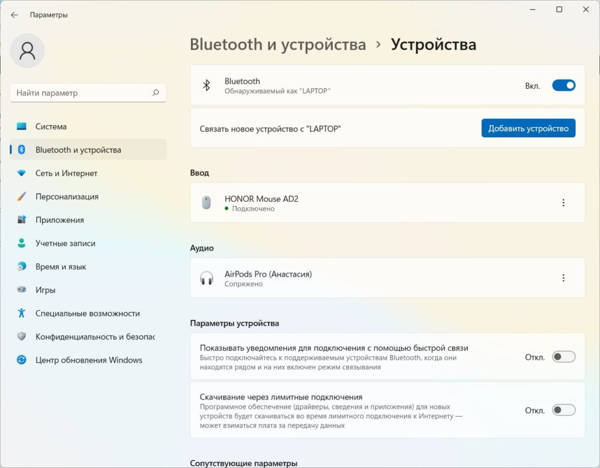
Task: Open Система settings section
Action: coord(88,126)
